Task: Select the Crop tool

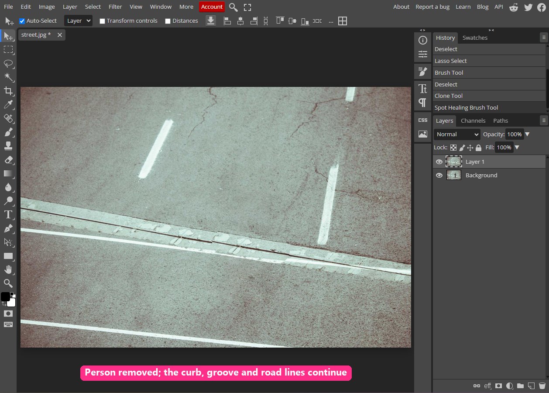Action: tap(8, 91)
